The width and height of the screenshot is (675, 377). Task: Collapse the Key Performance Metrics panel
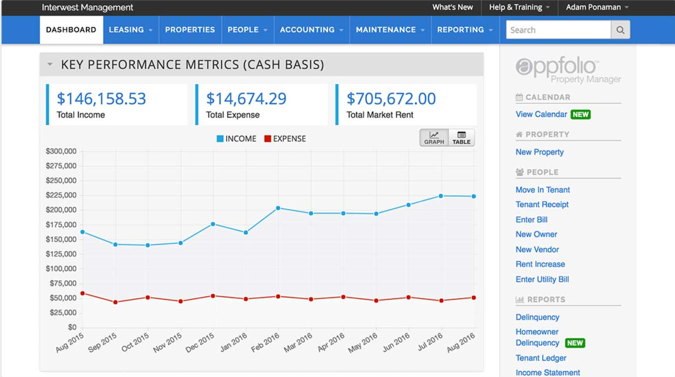pos(50,65)
